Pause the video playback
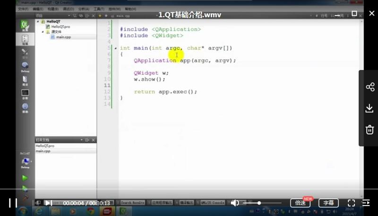This screenshot has height=216, width=378. click(13, 203)
